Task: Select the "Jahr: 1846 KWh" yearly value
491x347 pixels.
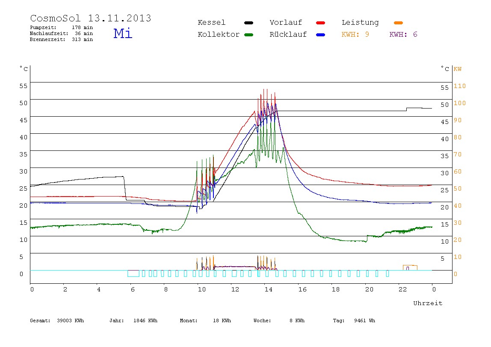Action: coord(133,321)
